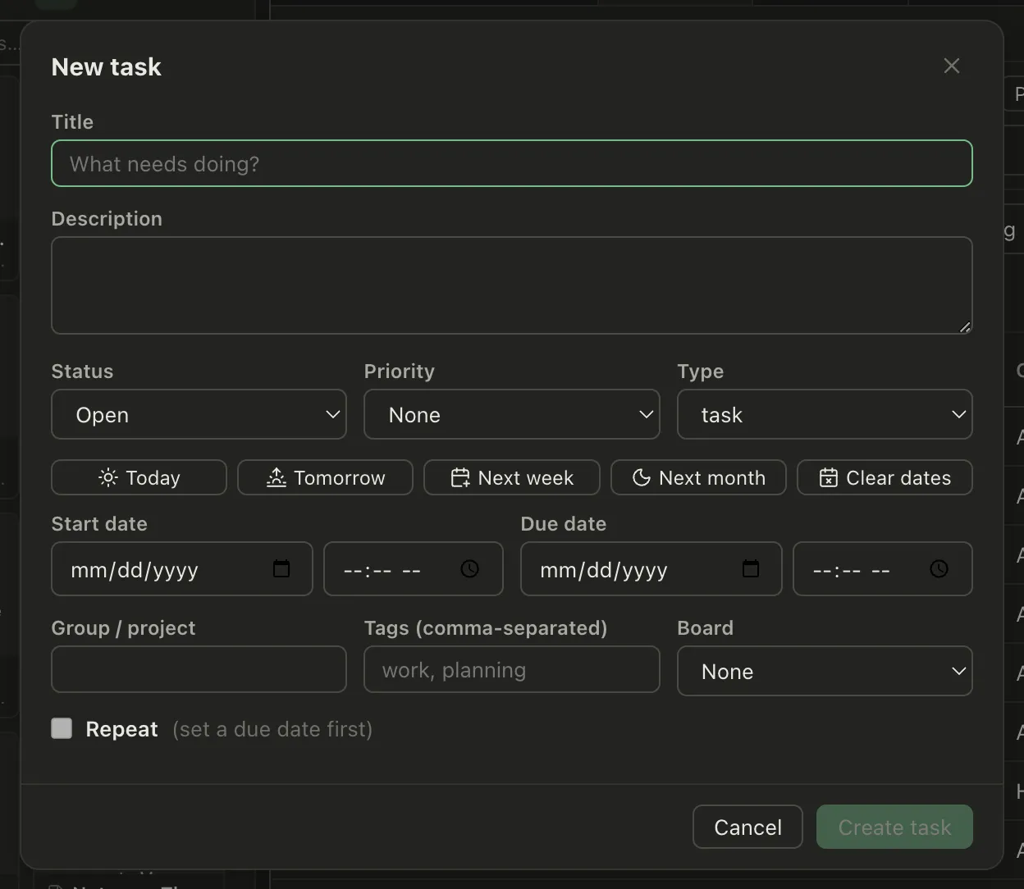Set dates with the Today button

pyautogui.click(x=139, y=477)
